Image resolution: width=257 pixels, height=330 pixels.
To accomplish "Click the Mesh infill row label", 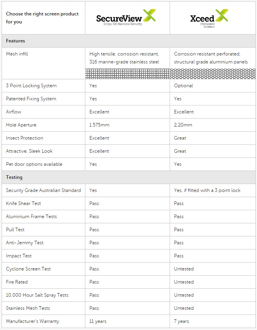I will tap(17, 54).
